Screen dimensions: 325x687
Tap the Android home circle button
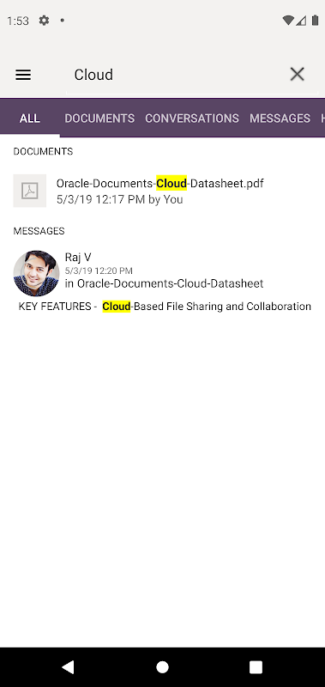162,667
